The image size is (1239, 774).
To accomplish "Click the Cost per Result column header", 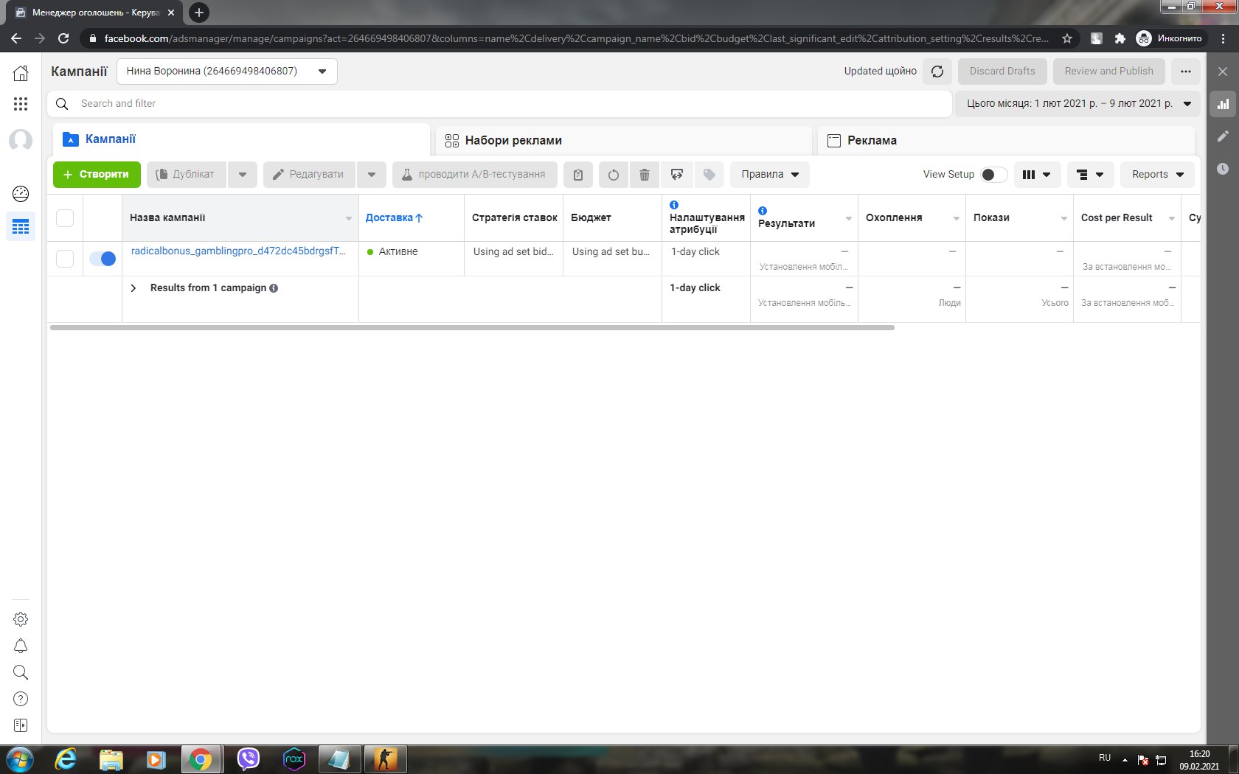I will (x=1117, y=217).
